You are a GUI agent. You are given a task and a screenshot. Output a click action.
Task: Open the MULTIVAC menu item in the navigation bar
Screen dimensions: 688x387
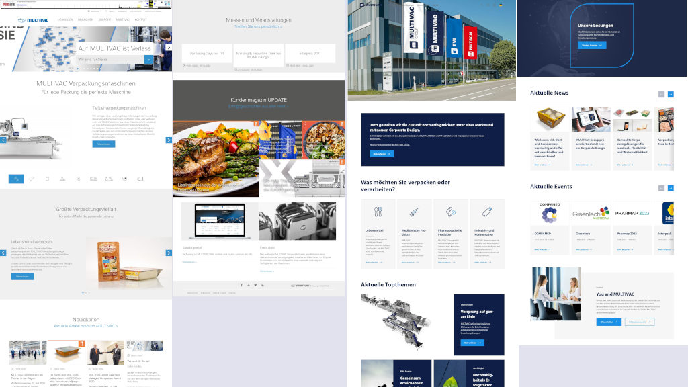tap(123, 19)
